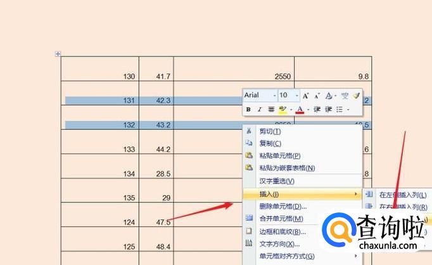Click the scissors cut icon
The width and height of the screenshot is (432, 265).
coord(249,131)
